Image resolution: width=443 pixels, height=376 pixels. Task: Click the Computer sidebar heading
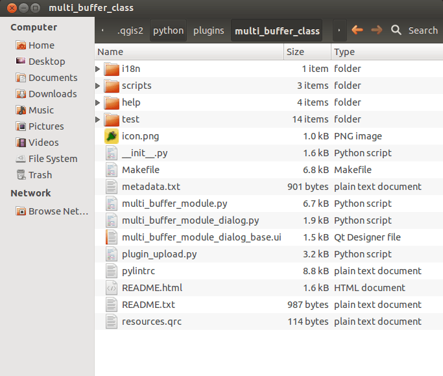[x=34, y=27]
